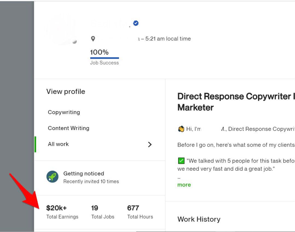Click the Getting noticed heading
Screen dimensions: 295x232
click(84, 173)
